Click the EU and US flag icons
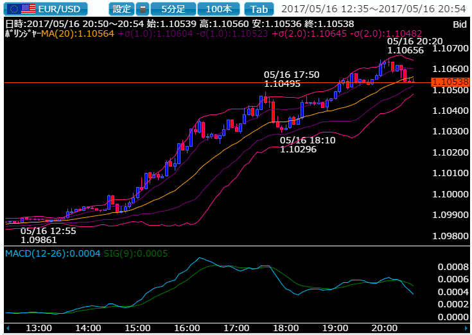 (x=22, y=9)
